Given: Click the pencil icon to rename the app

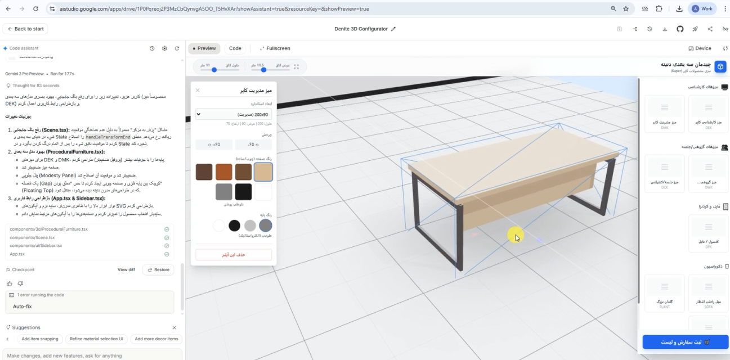Looking at the screenshot, I should [x=393, y=29].
